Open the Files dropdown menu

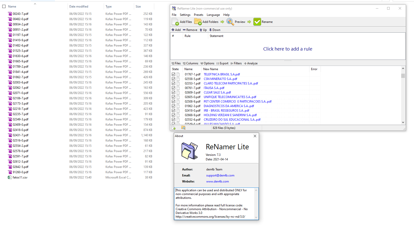coord(176,63)
